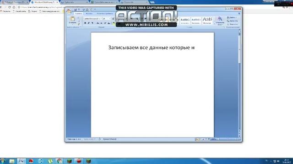Viewport: 293px width, 164px height.
Task: Click the browser address bar
Action: tap(41, 7)
